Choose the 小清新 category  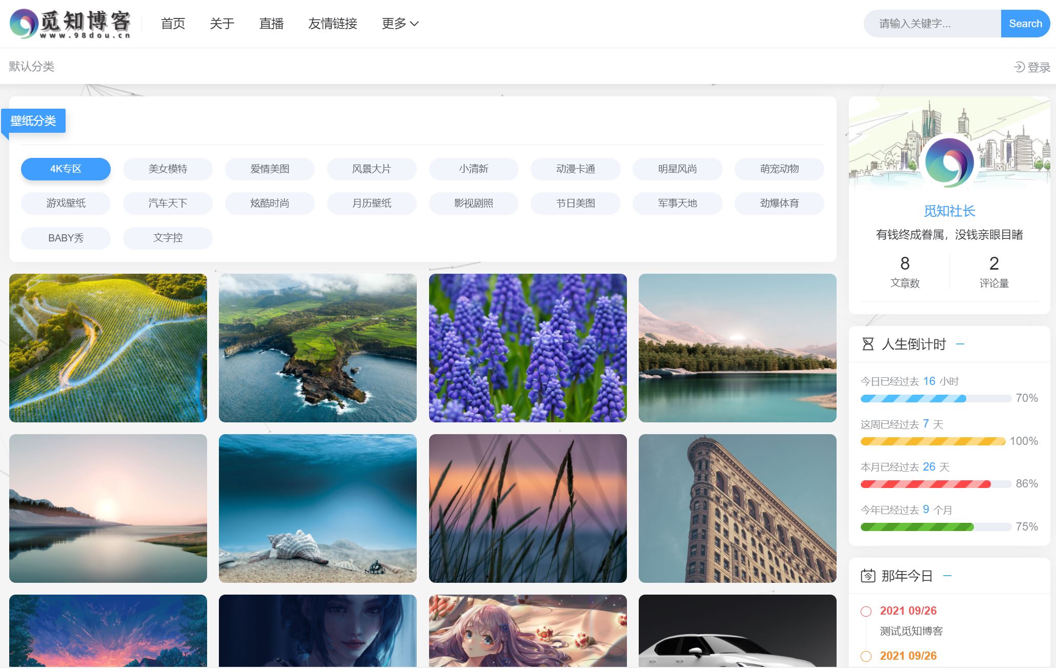point(474,169)
